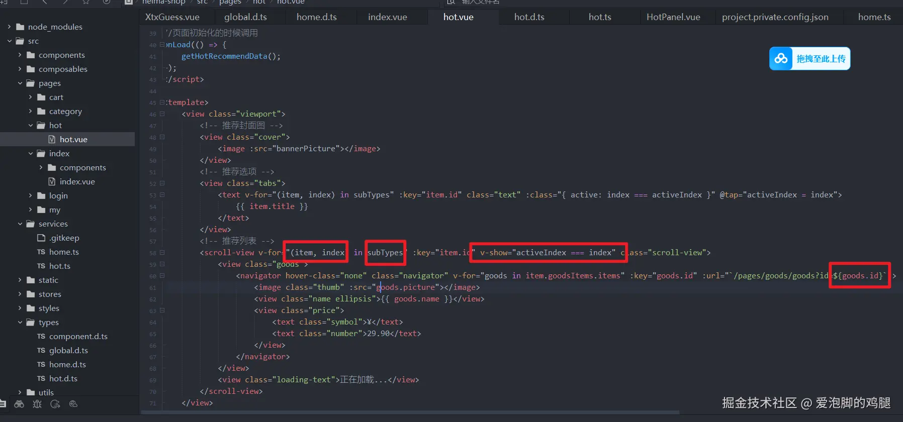The width and height of the screenshot is (903, 422).
Task: Click the 29.90 price text on line 65
Action: click(x=378, y=334)
